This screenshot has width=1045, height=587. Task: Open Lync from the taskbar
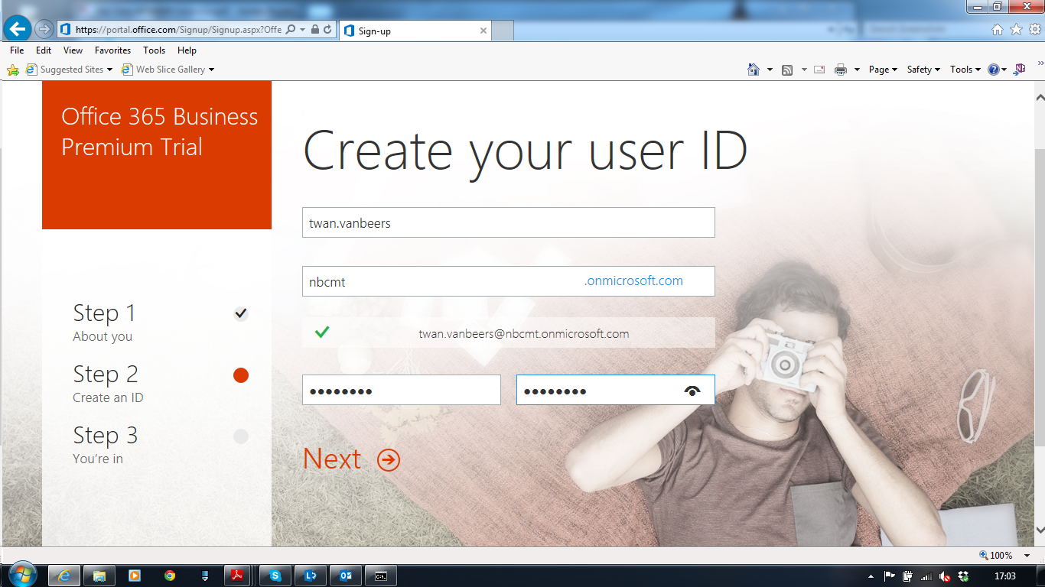[x=311, y=576]
